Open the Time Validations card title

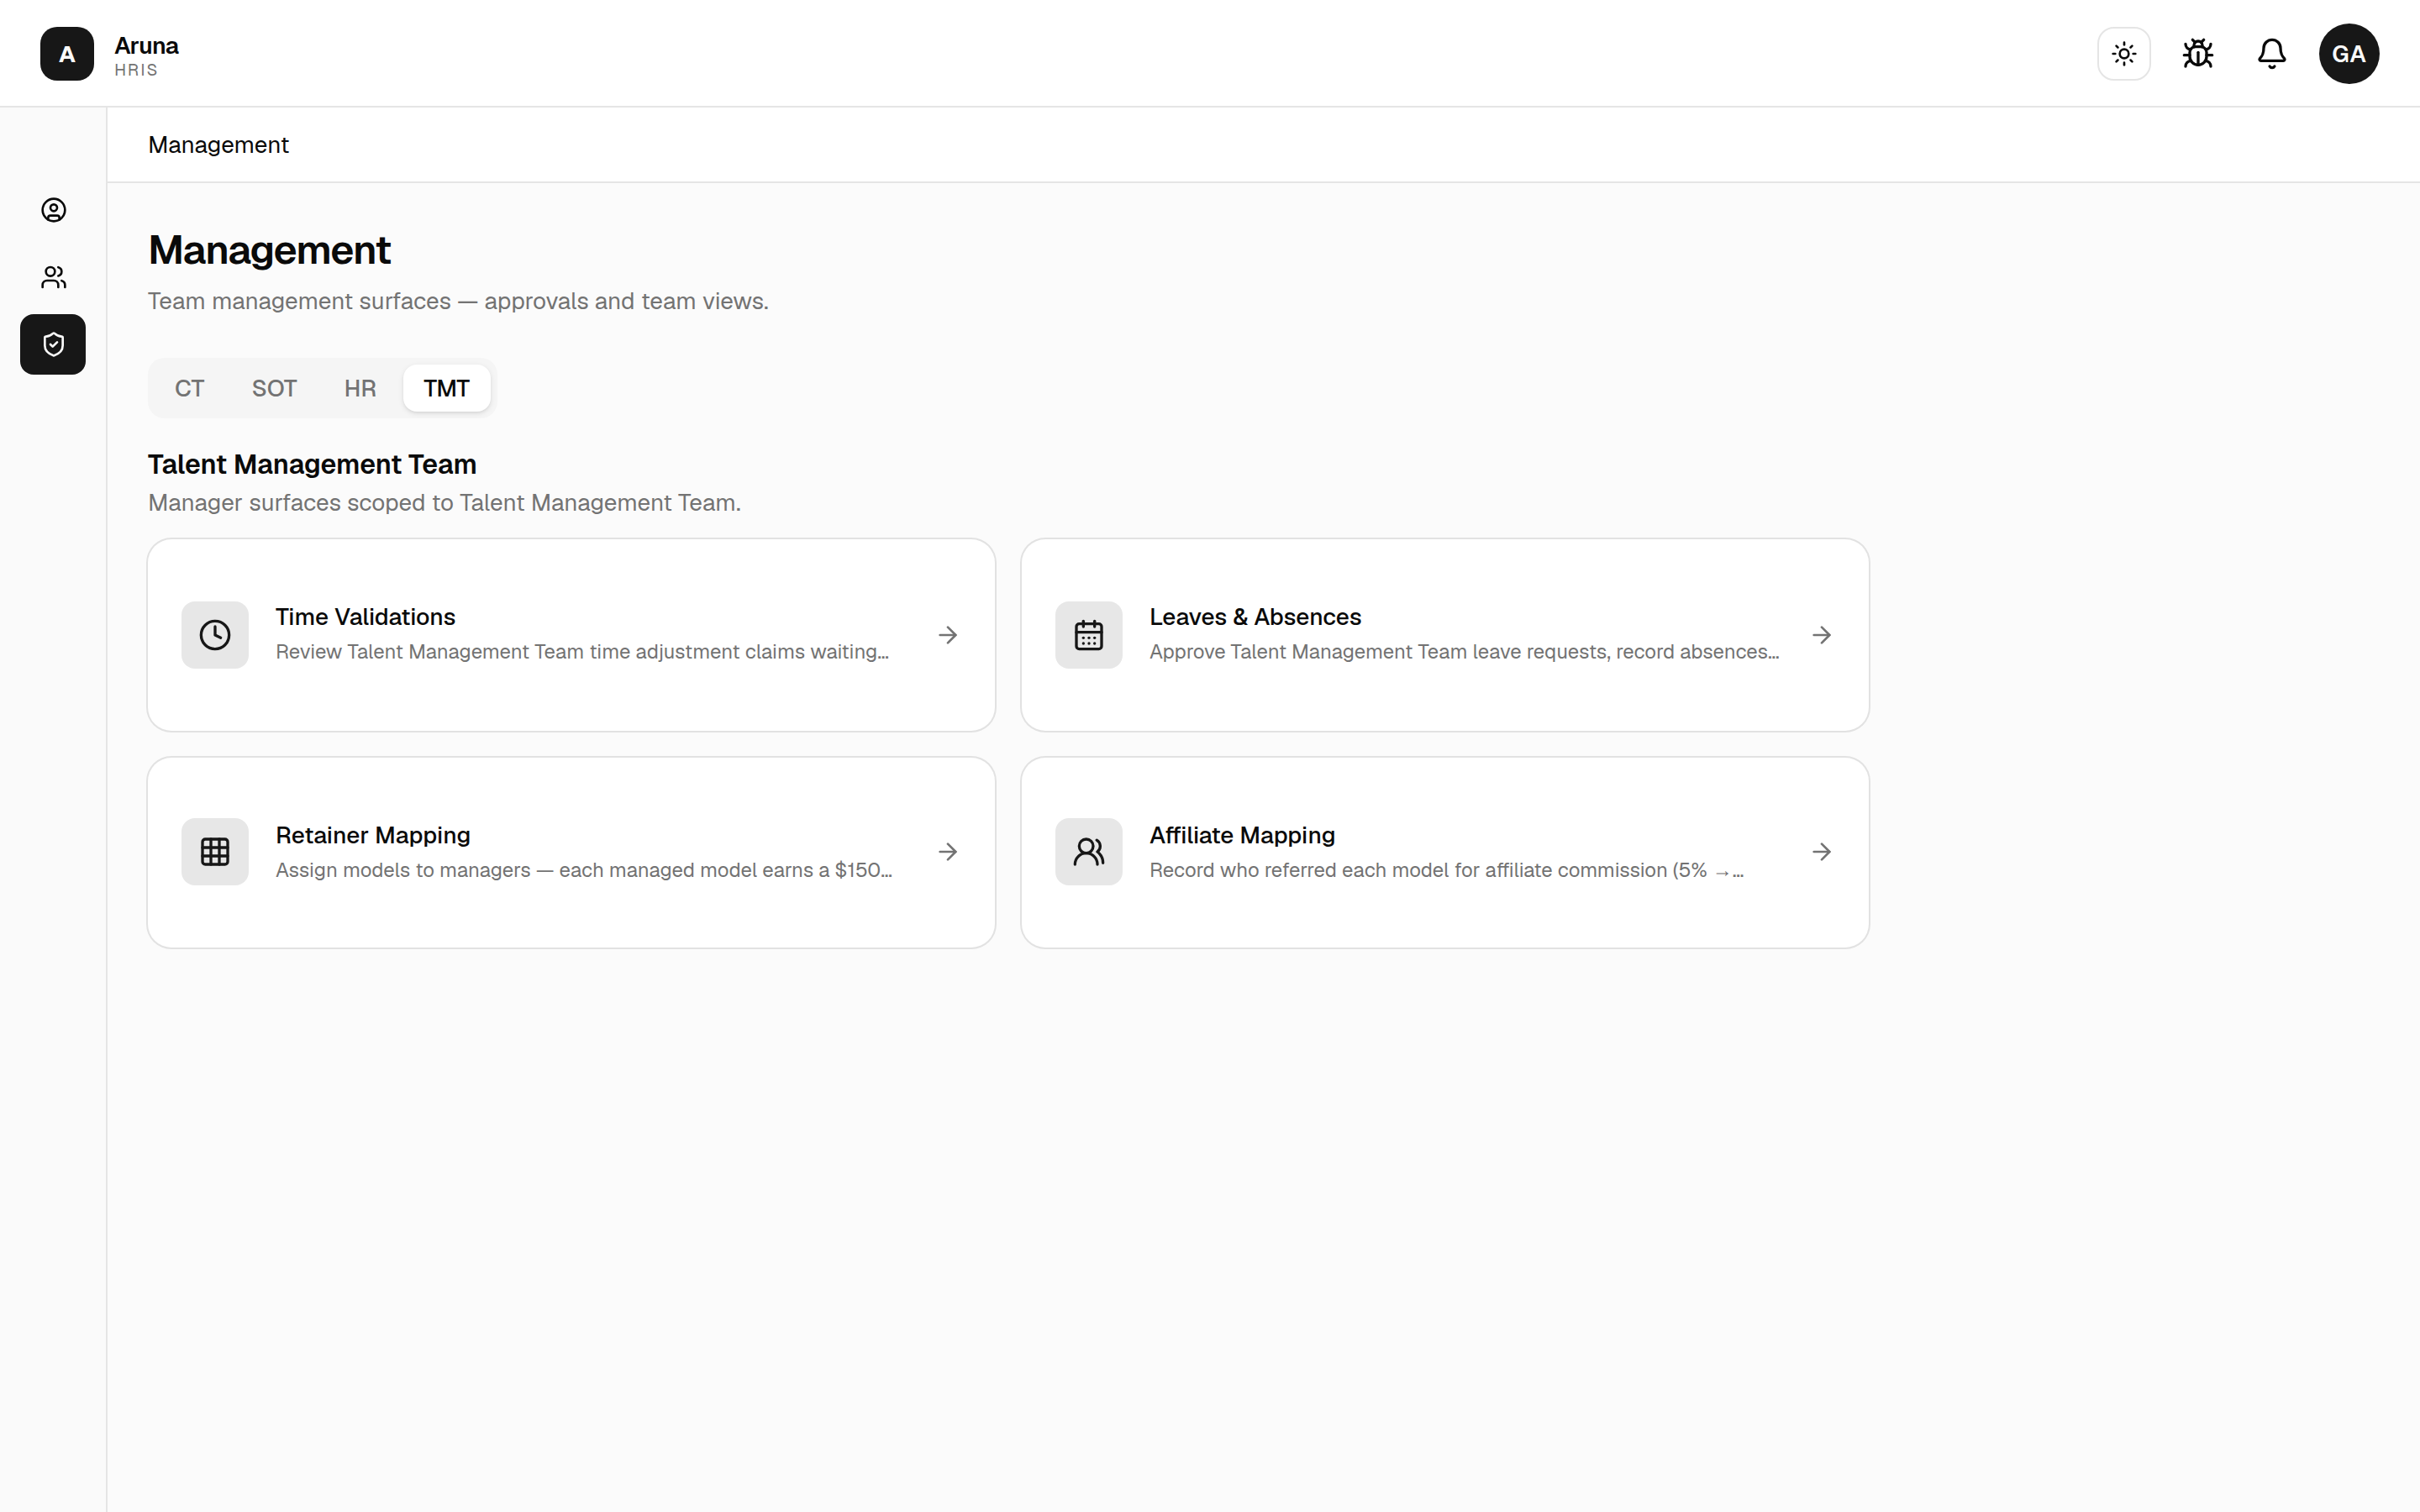click(x=365, y=617)
